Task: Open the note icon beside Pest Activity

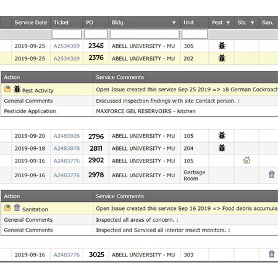Action: [7, 89]
